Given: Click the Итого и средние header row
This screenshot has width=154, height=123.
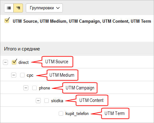Looking at the screenshot, I should coord(77,49).
